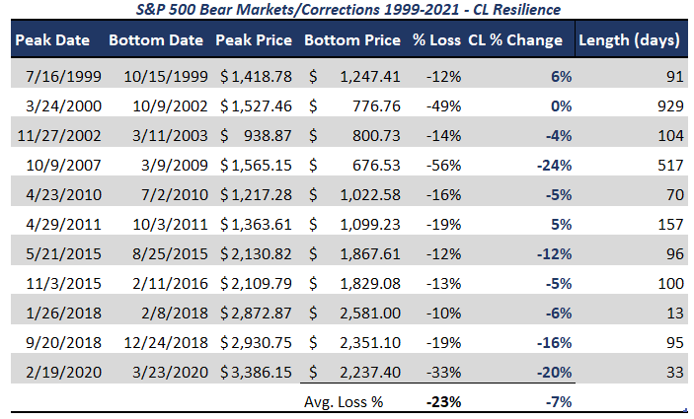The image size is (694, 419).
Task: Click the 676.53 bottom price cell
Action: tap(376, 166)
